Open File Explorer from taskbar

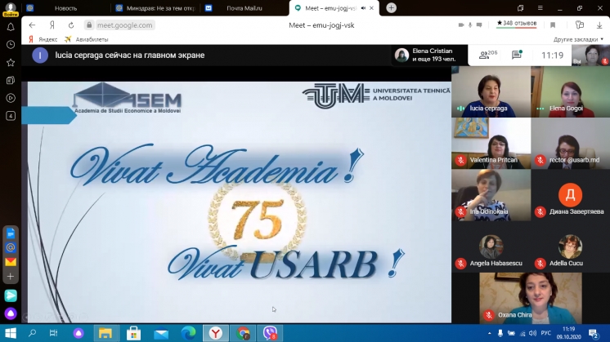click(105, 333)
